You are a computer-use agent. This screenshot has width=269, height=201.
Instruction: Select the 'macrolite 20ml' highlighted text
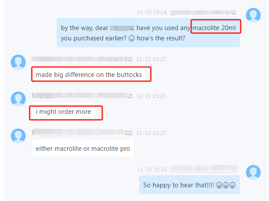(x=214, y=28)
